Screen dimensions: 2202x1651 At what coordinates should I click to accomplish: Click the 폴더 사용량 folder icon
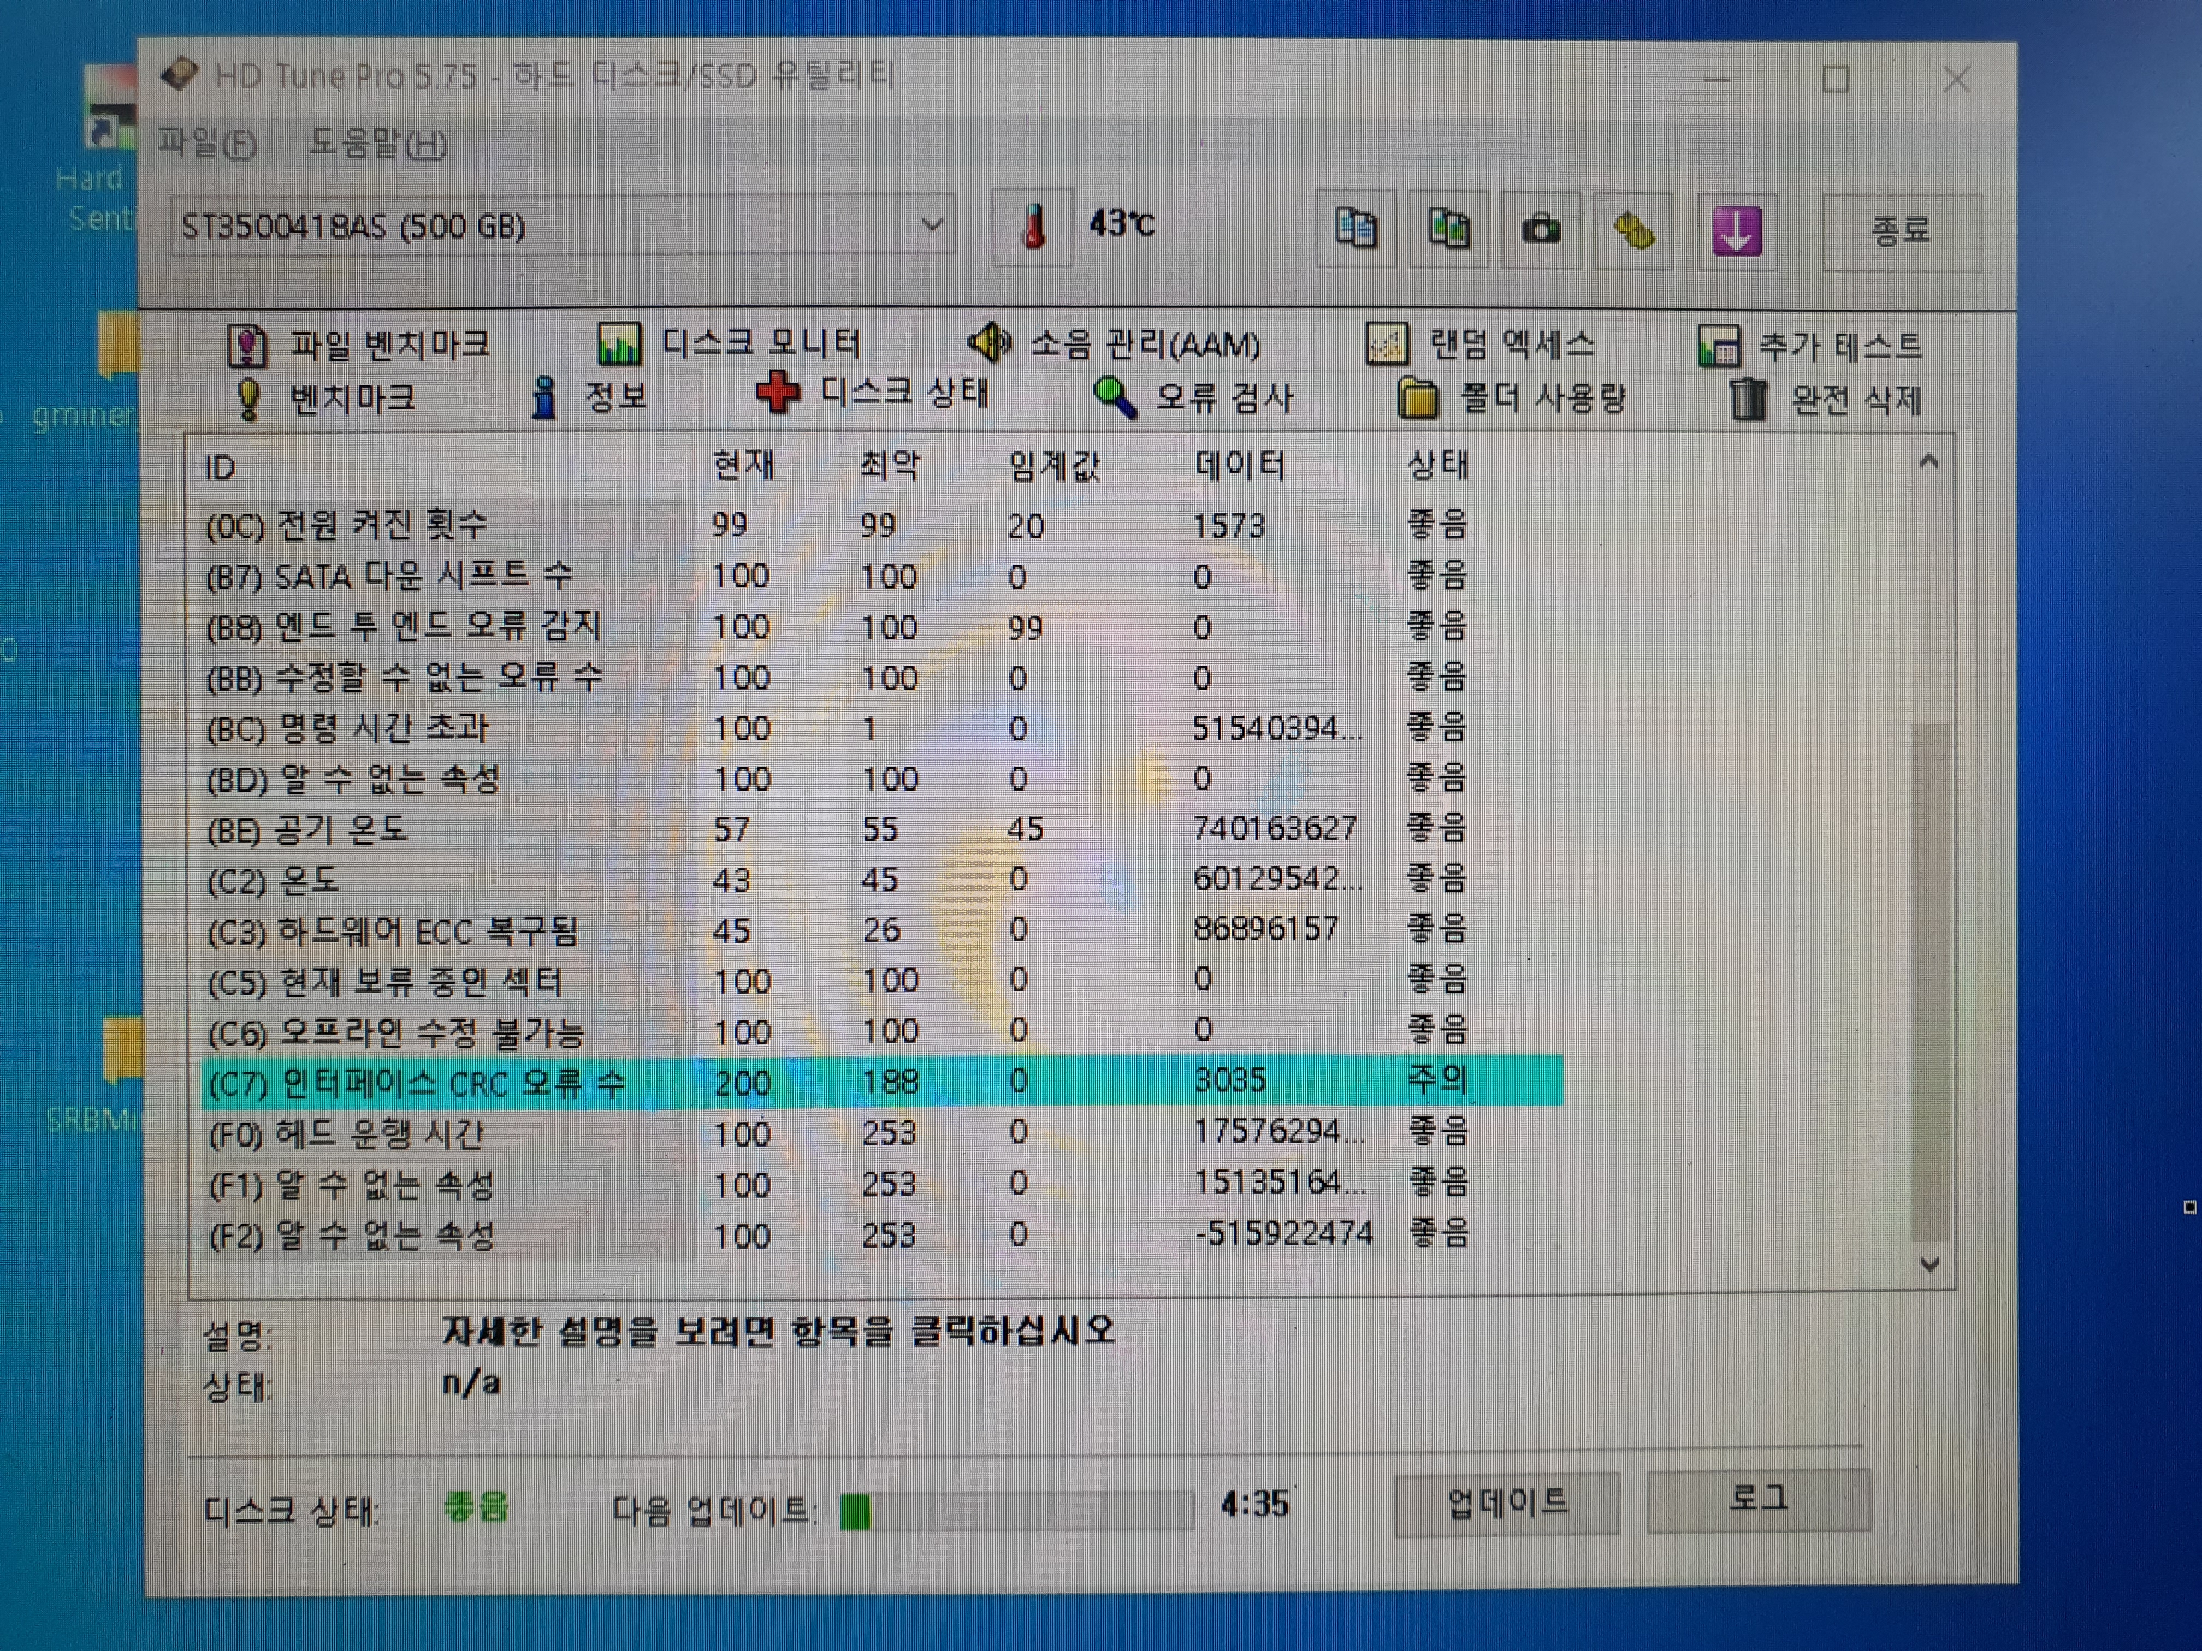(1418, 399)
